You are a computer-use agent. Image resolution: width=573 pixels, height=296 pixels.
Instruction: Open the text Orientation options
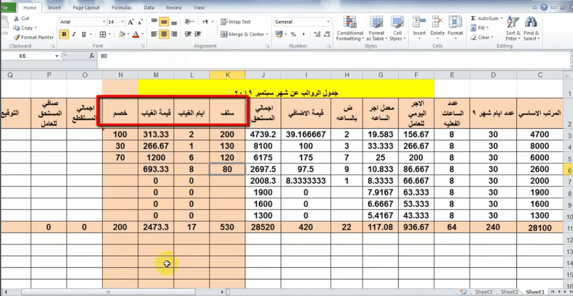[x=189, y=22]
